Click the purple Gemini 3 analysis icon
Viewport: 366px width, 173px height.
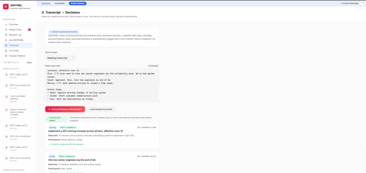(6, 110)
